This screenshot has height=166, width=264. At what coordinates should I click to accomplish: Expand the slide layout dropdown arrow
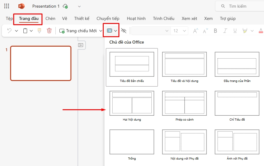(x=115, y=31)
